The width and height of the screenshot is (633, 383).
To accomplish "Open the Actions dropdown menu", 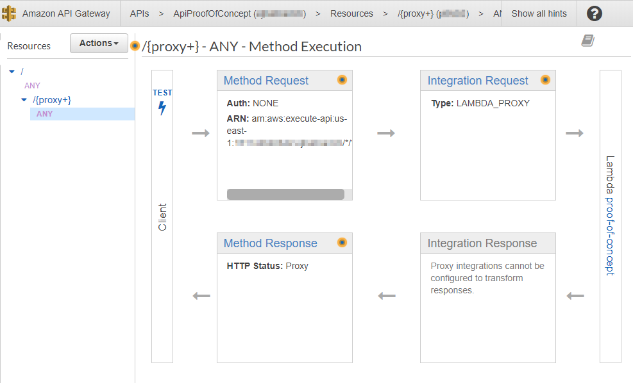I will click(x=98, y=43).
